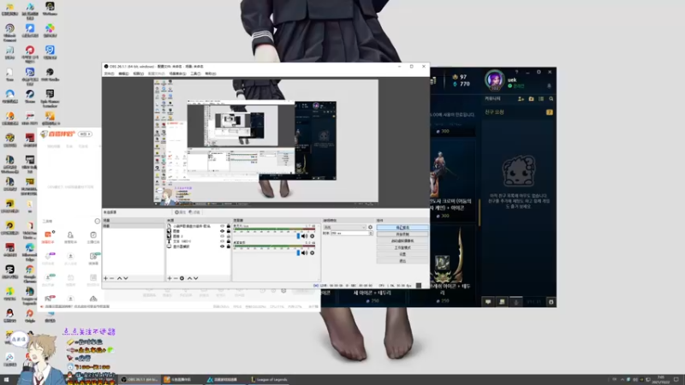The height and width of the screenshot is (385, 685).
Task: Open the 工具(T) Tools menu in OBS
Action: 196,74
